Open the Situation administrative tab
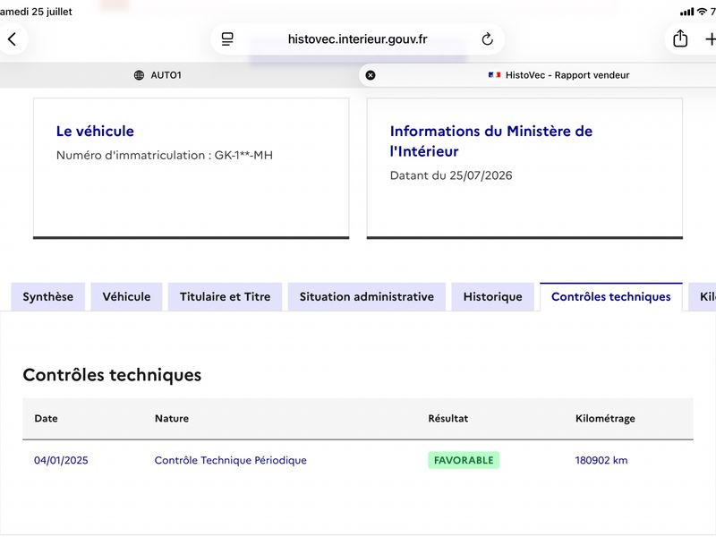716x537 pixels. (367, 297)
